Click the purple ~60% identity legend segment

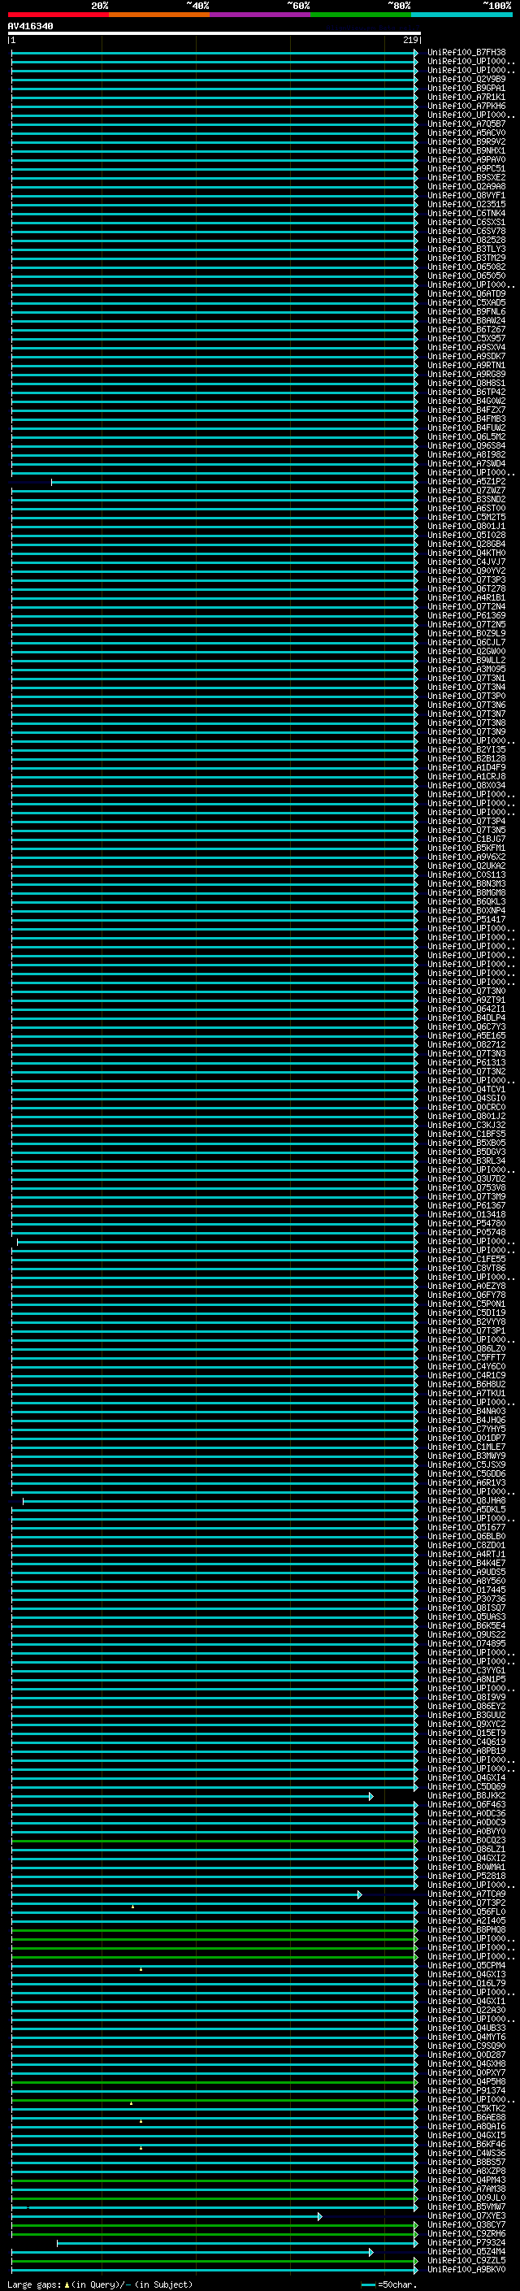click(259, 15)
